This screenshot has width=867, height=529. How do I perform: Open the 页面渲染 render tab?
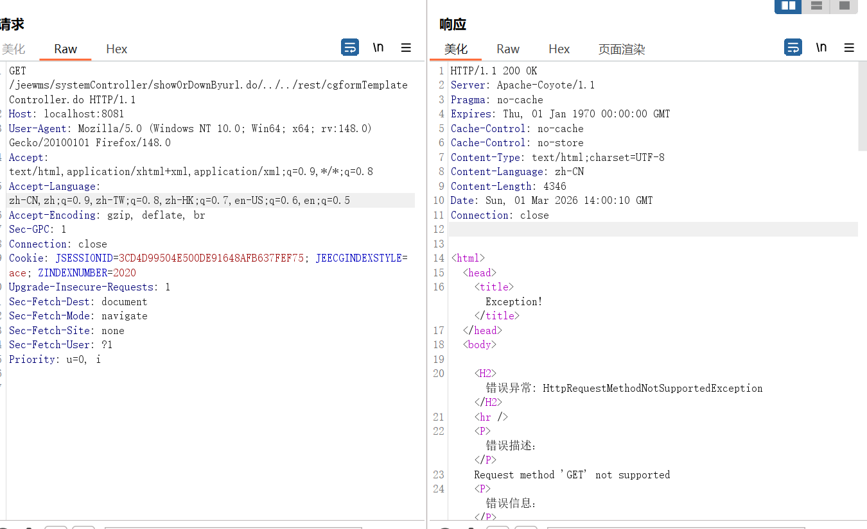(622, 49)
